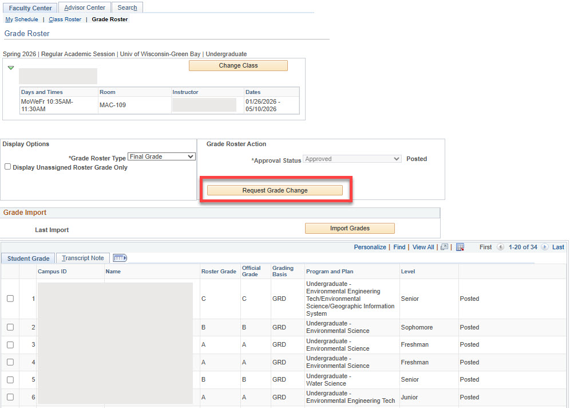Check the box for student row 1
This screenshot has width=570, height=408.
[10, 299]
